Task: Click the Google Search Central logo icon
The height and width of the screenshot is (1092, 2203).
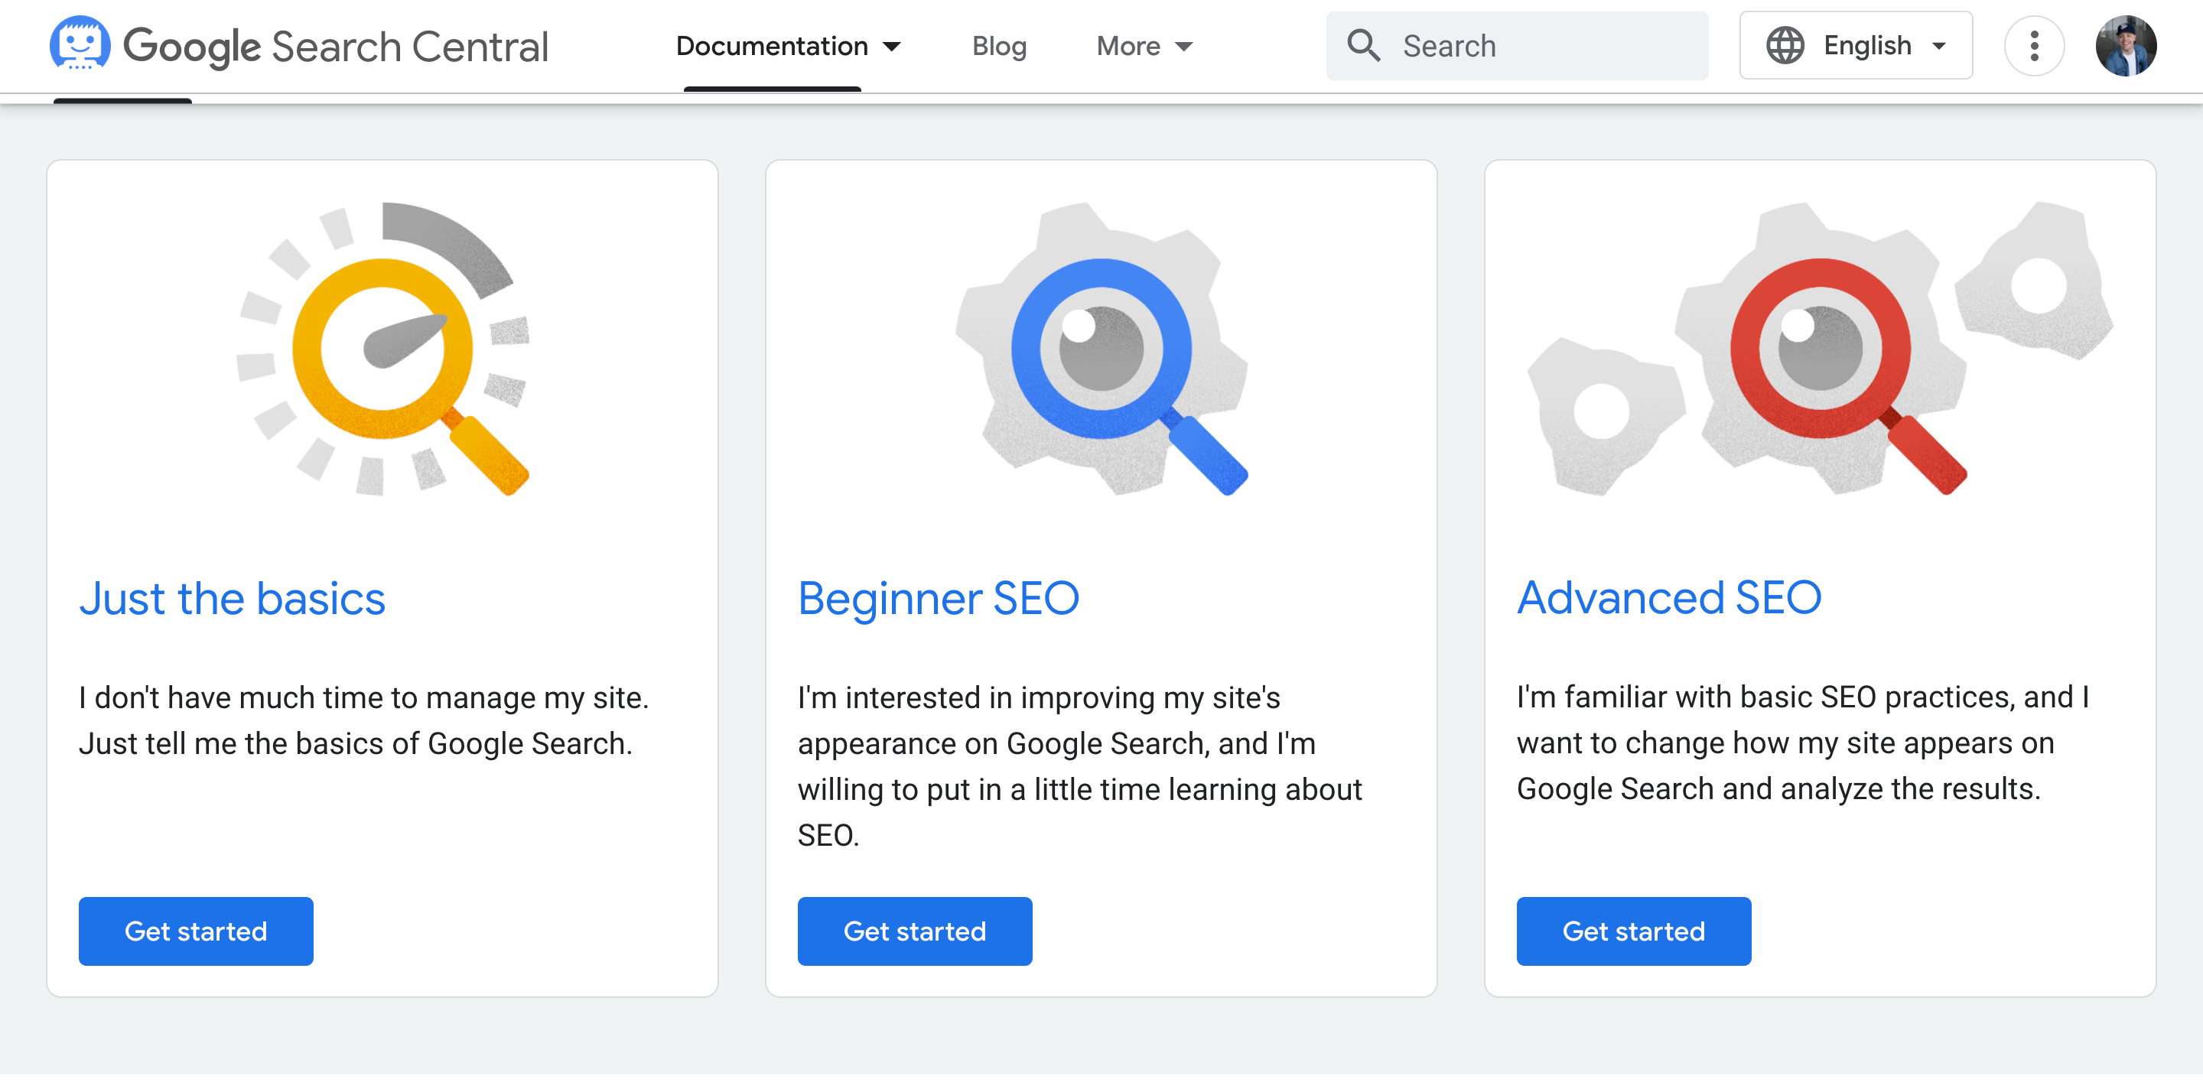Action: point(79,47)
